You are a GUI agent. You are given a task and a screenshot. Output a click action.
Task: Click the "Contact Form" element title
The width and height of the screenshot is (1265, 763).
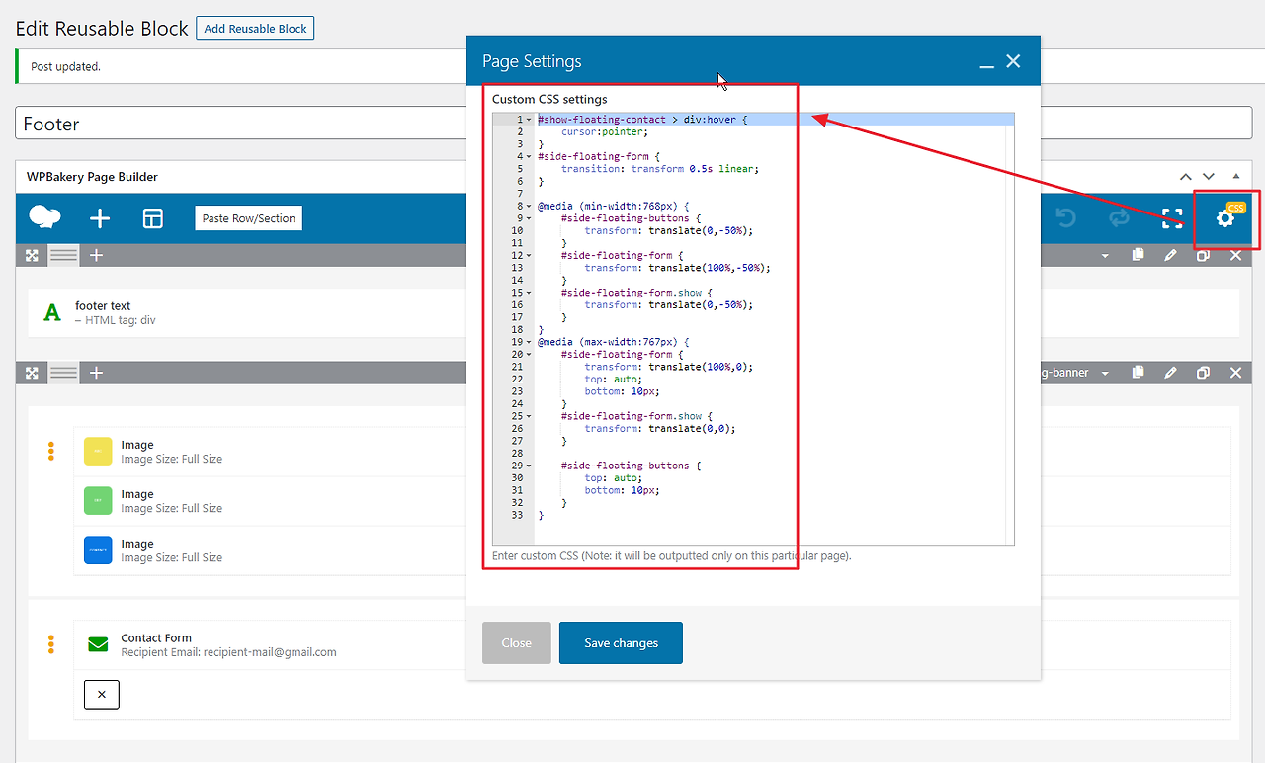pyautogui.click(x=156, y=638)
